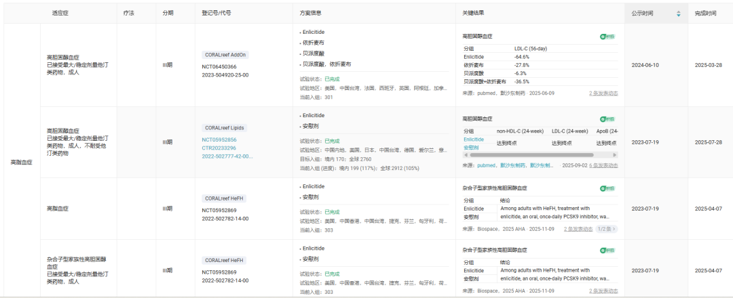This screenshot has height=298, width=733.
Task: Click the 贝派度酸，依折麦布 regimen bullet
Action: pyautogui.click(x=326, y=64)
